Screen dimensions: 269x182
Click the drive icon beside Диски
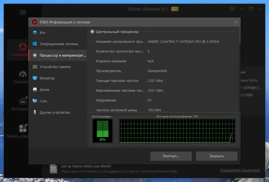35,89
